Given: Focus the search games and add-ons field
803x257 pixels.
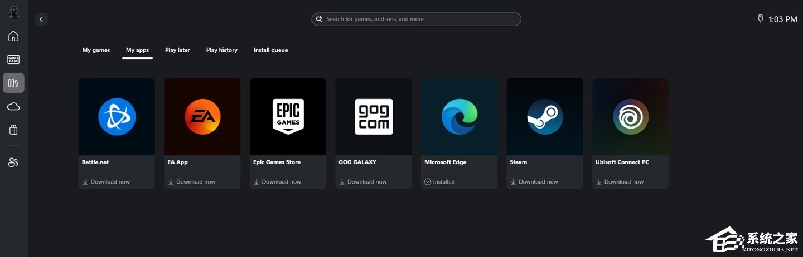Looking at the screenshot, I should [416, 19].
